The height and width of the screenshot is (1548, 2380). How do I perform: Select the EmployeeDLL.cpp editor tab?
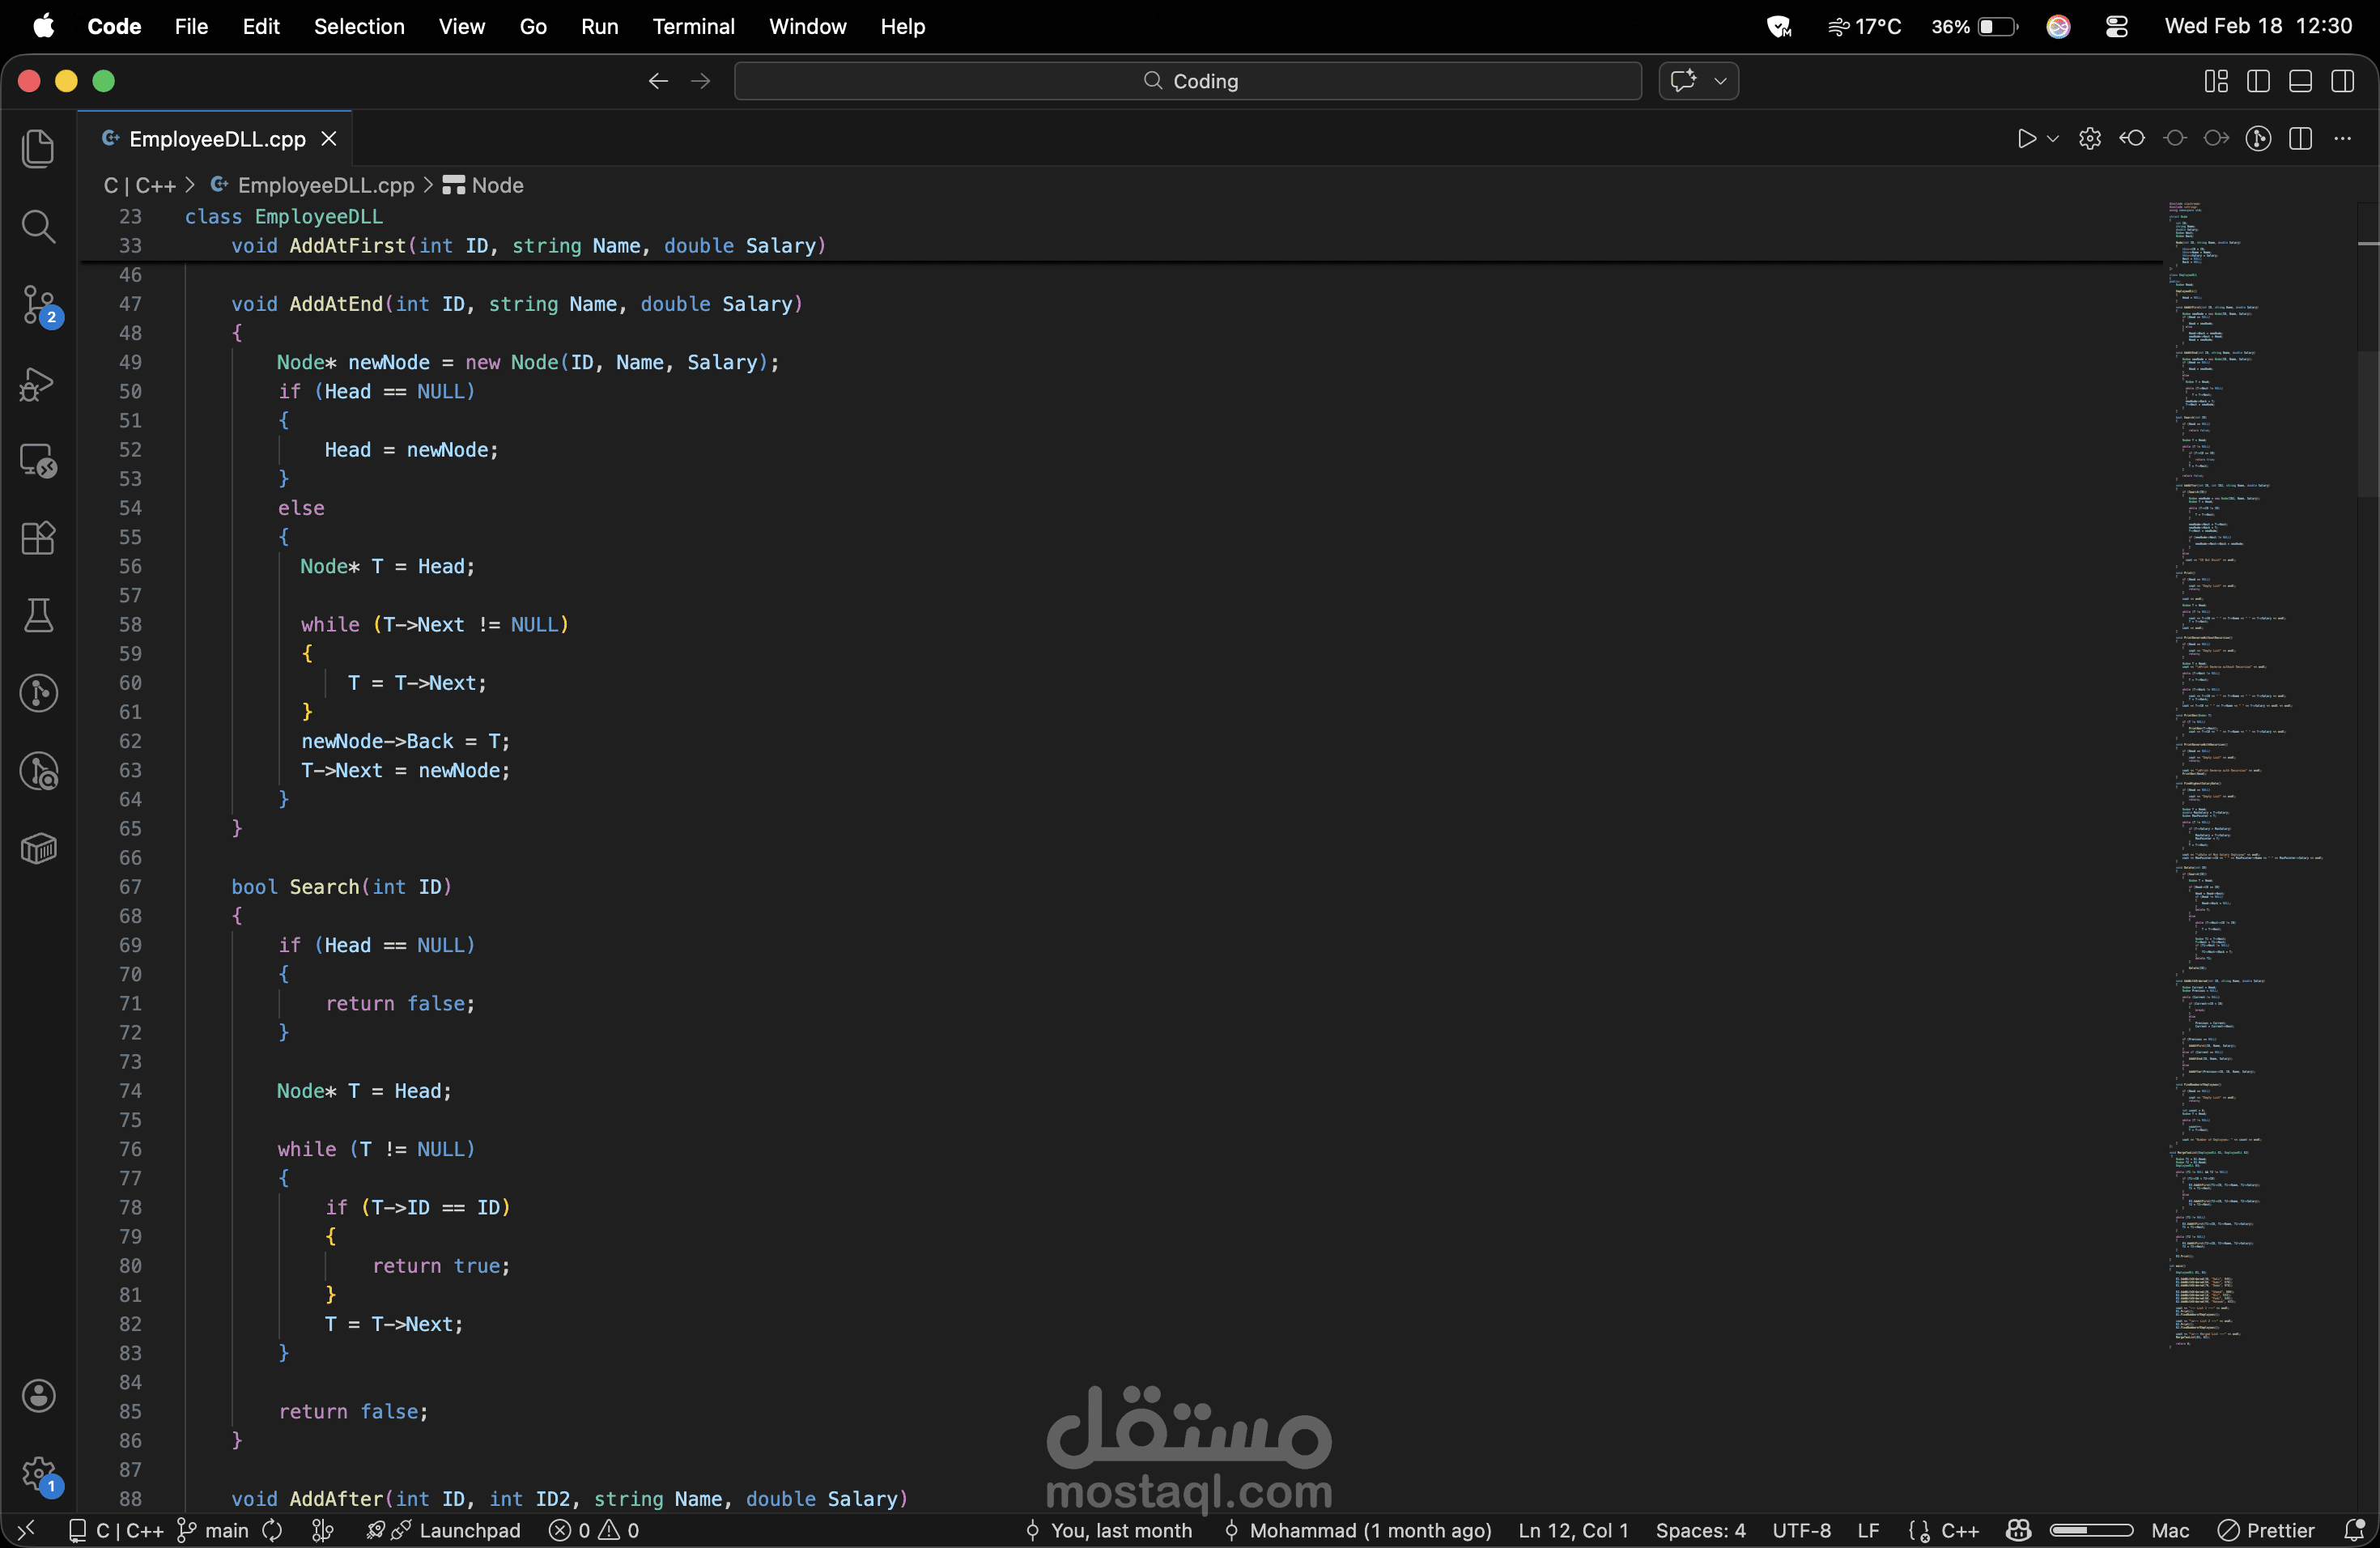[x=216, y=139]
